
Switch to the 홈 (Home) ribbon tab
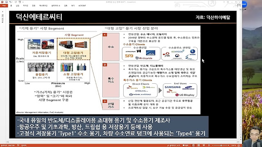11,5
